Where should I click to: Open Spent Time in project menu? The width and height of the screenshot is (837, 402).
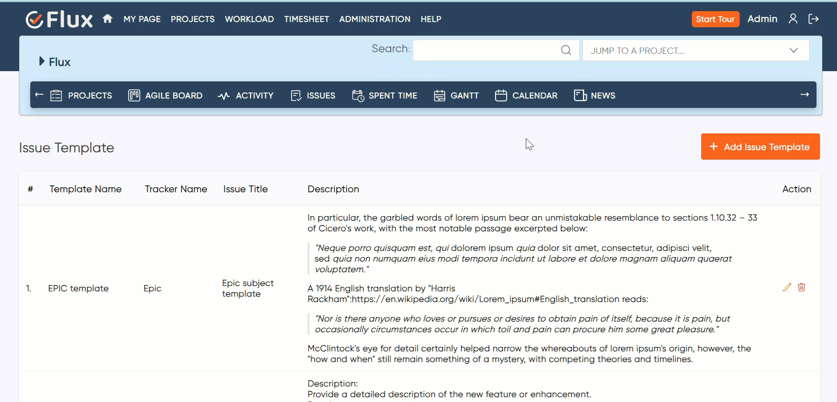pos(384,96)
